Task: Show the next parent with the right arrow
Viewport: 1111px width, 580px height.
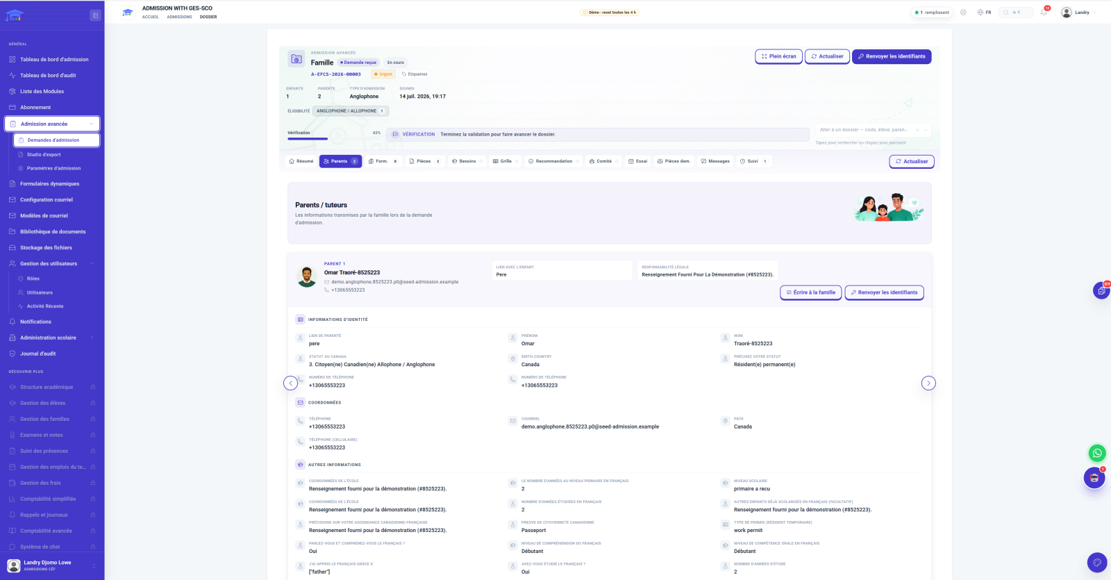Action: 928,383
